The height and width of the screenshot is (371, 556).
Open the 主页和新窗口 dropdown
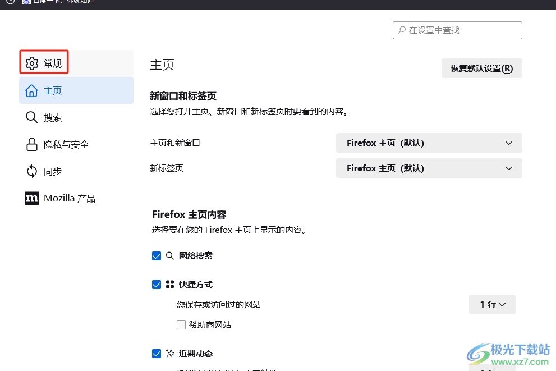tap(429, 143)
